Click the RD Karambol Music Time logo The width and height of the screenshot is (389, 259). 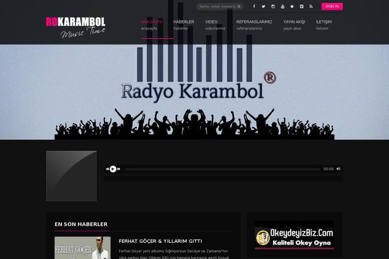click(76, 27)
